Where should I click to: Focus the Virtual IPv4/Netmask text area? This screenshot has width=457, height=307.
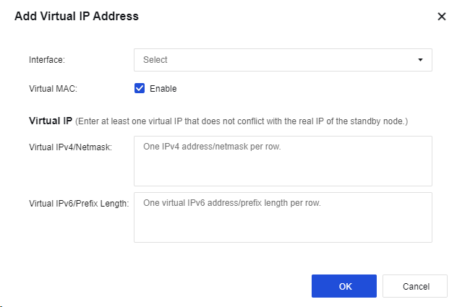click(282, 168)
